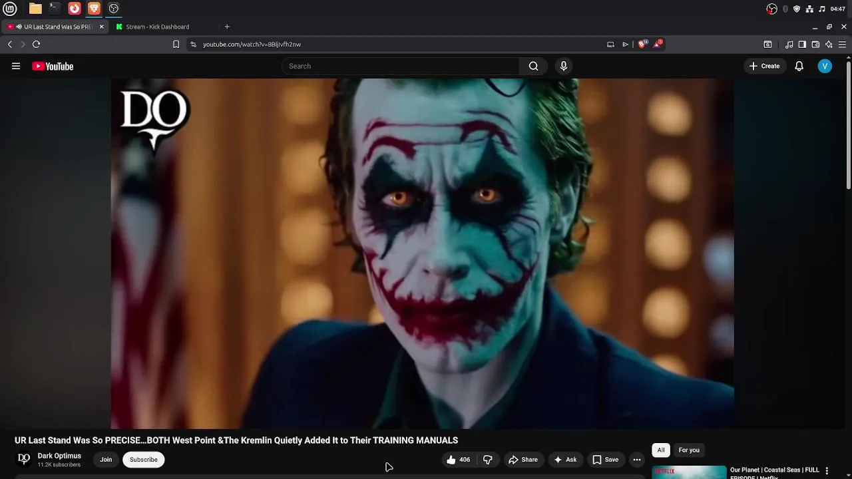Open the network connections tray icon
The width and height of the screenshot is (852, 479).
809,9
